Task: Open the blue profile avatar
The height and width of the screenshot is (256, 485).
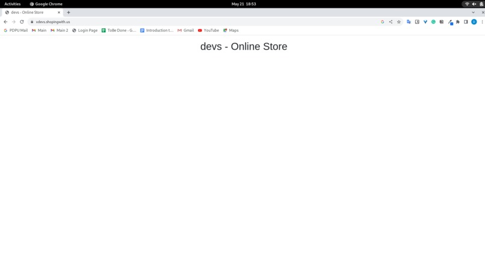Action: pyautogui.click(x=474, y=22)
